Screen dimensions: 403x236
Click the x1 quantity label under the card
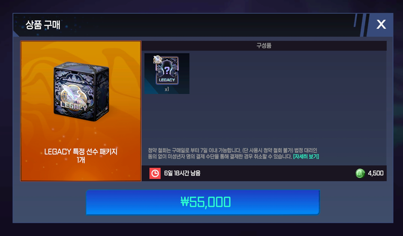167,89
